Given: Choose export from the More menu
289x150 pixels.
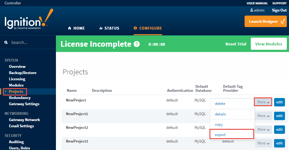Looking at the screenshot, I should [220, 135].
